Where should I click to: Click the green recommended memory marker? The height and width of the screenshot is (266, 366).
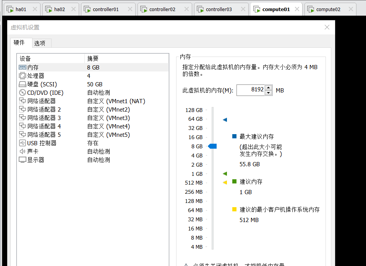point(225,174)
